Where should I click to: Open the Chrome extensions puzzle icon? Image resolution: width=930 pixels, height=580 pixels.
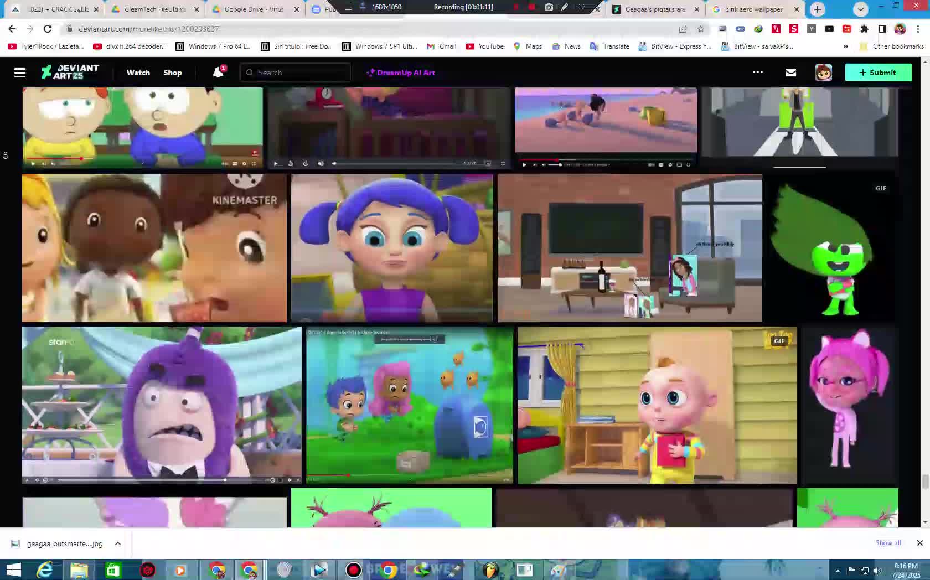click(864, 29)
